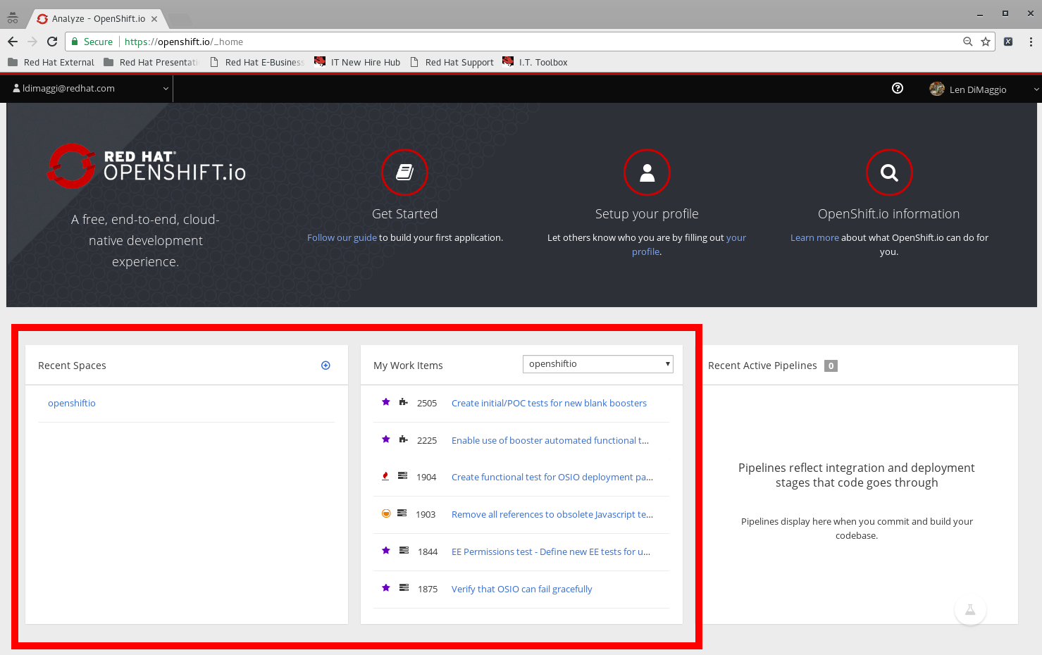The image size is (1042, 655).
Task: Click the star icon next to item 2505
Action: 385,401
